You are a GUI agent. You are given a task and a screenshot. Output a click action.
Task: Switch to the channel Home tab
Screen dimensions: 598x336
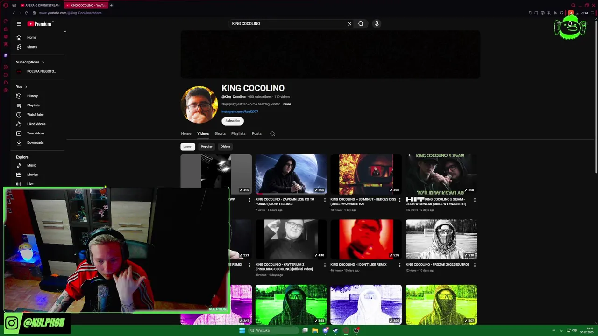pyautogui.click(x=186, y=133)
